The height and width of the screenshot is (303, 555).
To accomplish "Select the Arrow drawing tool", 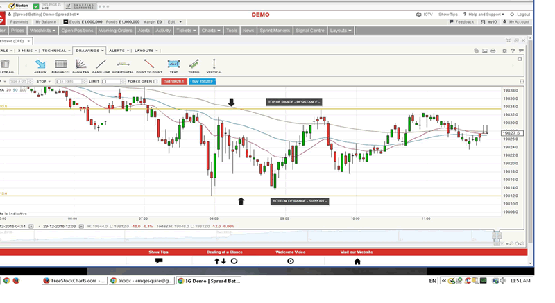I will 40,64.
